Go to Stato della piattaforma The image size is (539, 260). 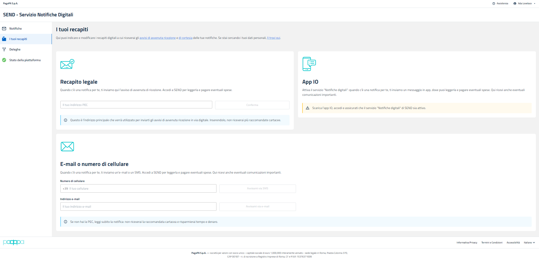point(25,60)
